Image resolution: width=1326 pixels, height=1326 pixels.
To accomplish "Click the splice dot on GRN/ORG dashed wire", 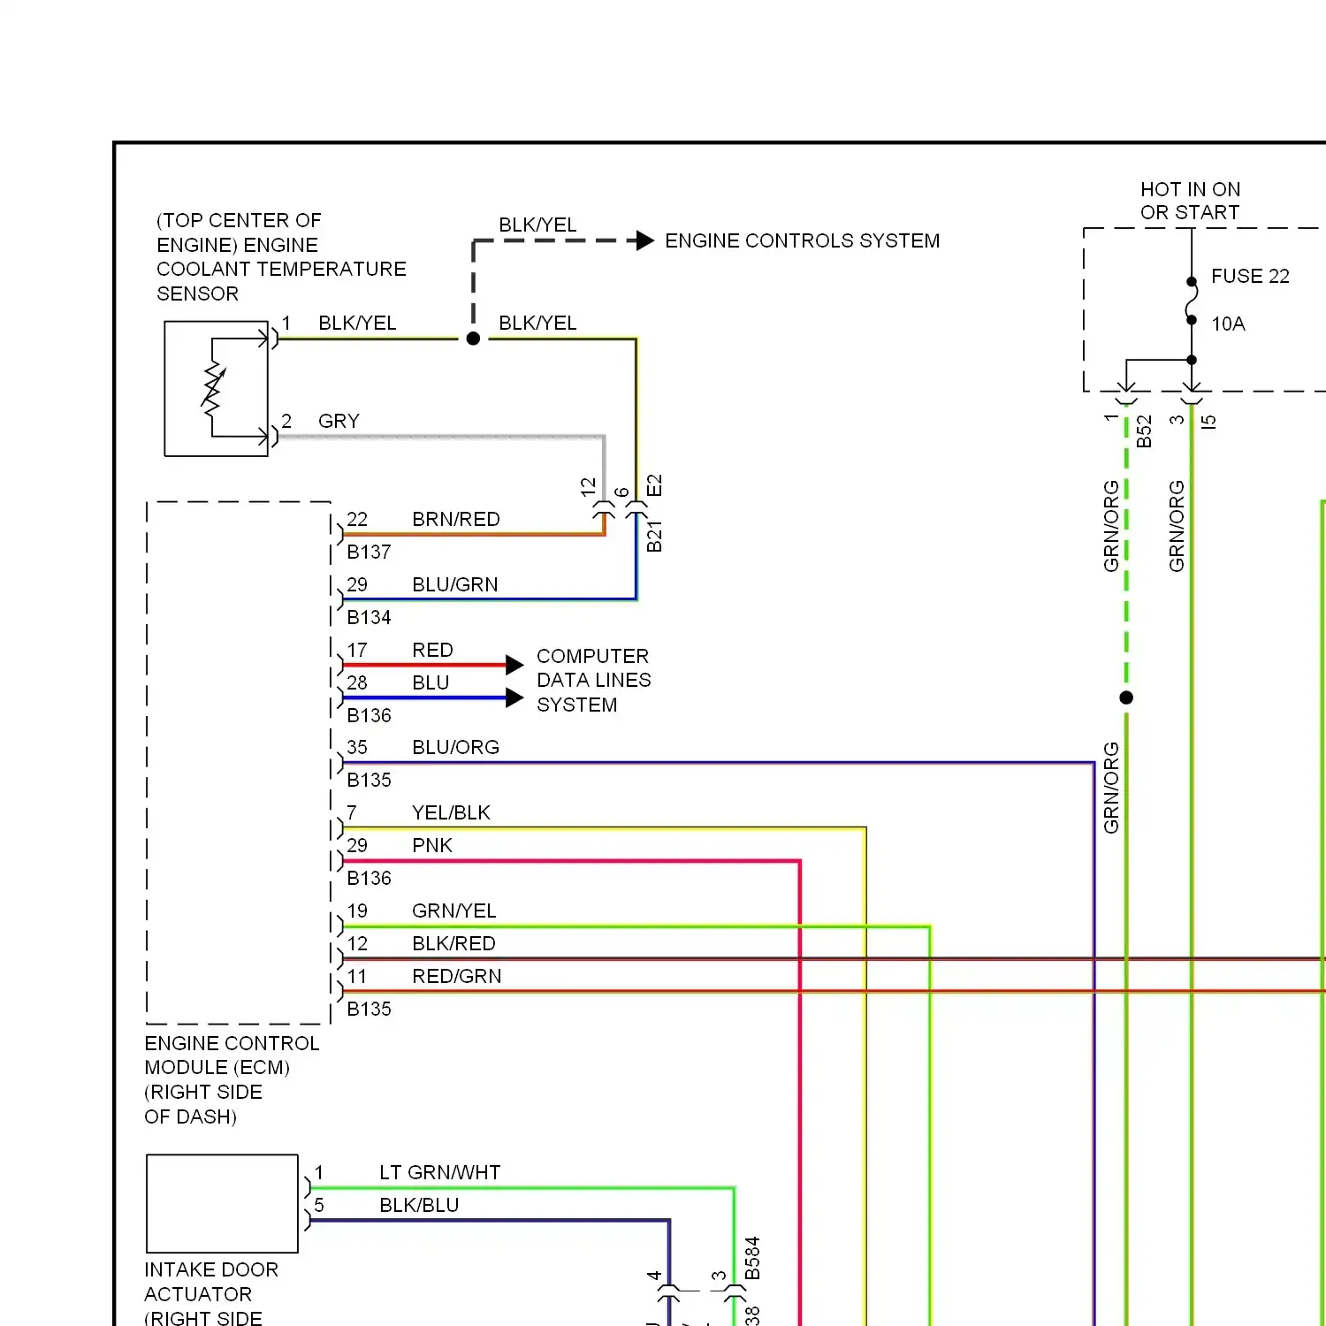I will tap(1126, 697).
